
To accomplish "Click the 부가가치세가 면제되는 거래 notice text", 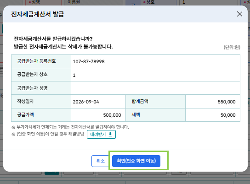I will click(70, 127).
